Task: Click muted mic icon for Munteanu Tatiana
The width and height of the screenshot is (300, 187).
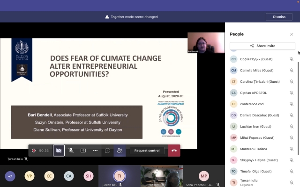Action: (x=292, y=149)
